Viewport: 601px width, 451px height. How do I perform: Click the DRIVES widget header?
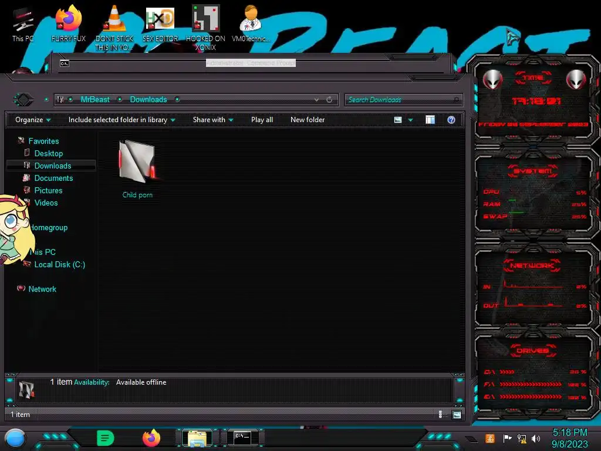[532, 351]
